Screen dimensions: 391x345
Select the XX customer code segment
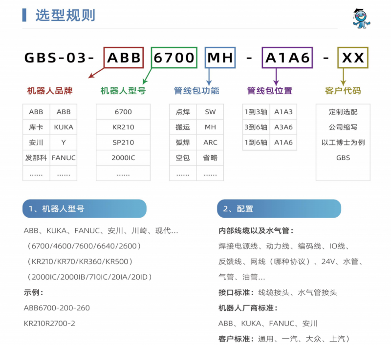coord(353,58)
